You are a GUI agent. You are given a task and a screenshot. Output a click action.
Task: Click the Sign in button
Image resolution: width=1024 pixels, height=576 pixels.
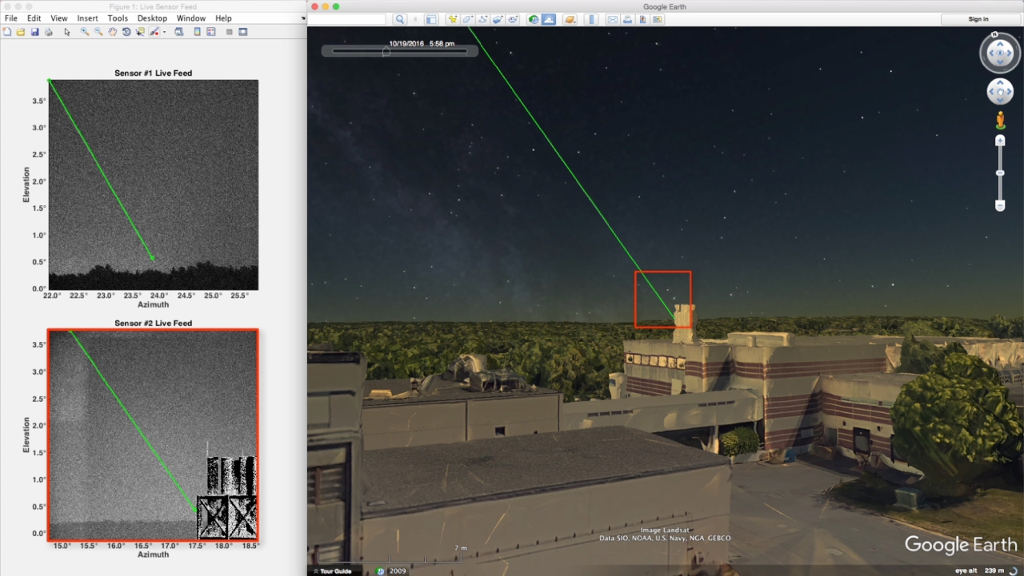point(978,19)
